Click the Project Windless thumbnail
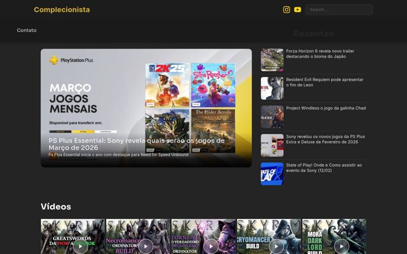407x254 pixels. coord(272,117)
